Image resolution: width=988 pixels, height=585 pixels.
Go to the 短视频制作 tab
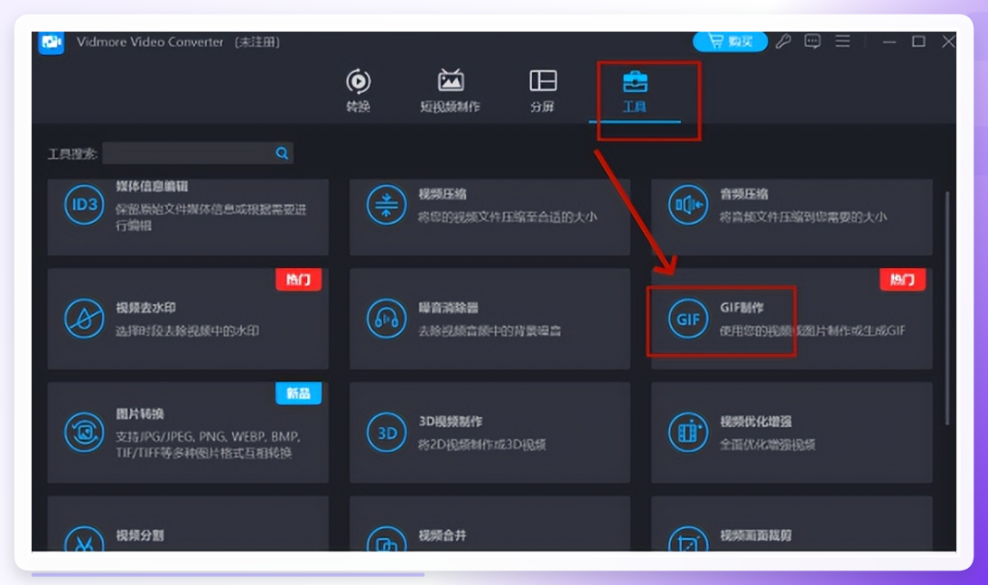click(x=450, y=90)
